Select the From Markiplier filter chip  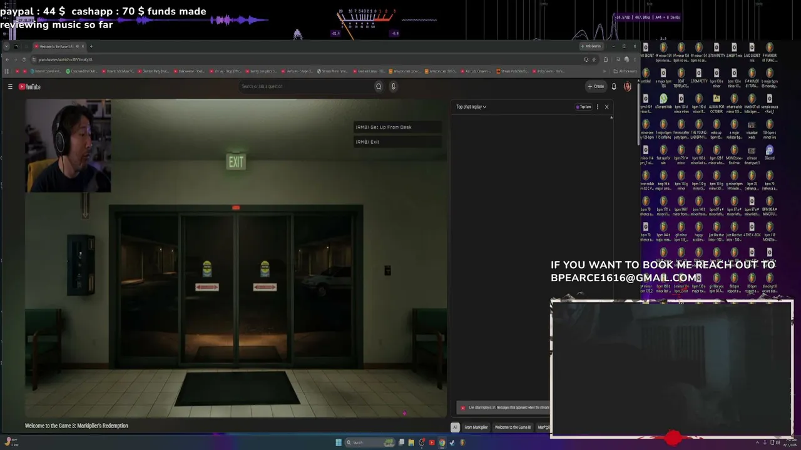point(476,427)
